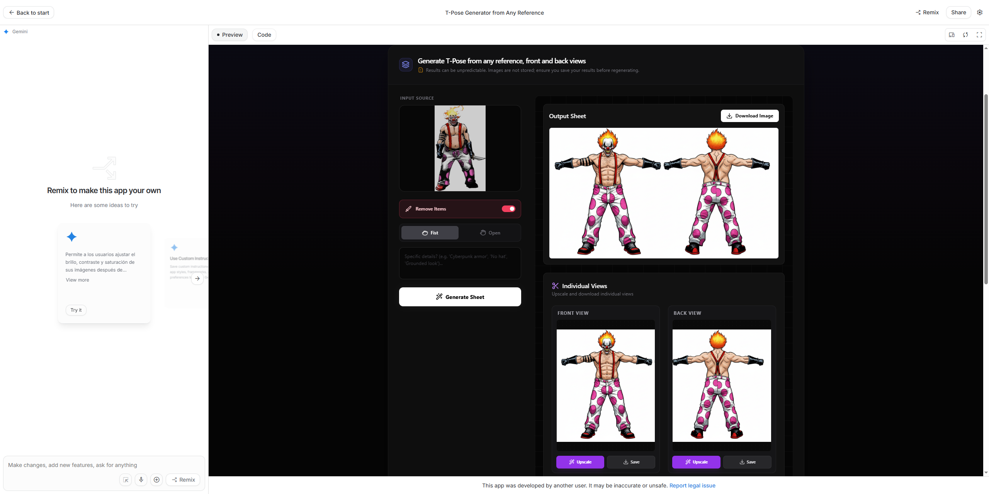
Task: Click the layers app logo icon
Action: point(406,65)
